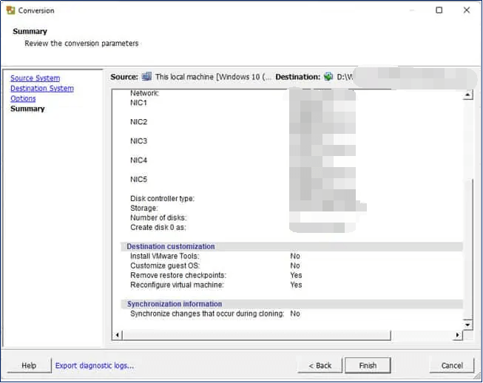Click the horizontal scrollbar thumb
Screen dimensions: 483x383
click(257, 335)
